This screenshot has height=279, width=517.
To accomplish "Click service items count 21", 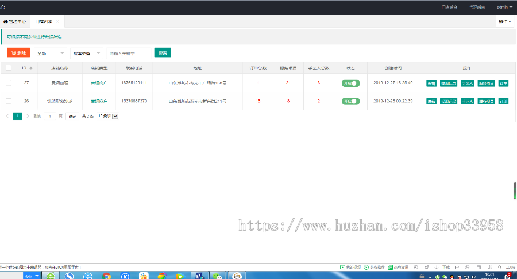I will tap(288, 83).
